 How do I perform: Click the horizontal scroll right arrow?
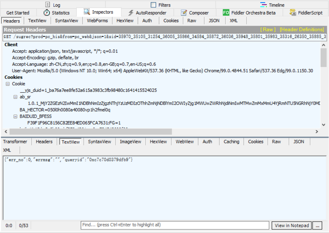coord(317,132)
